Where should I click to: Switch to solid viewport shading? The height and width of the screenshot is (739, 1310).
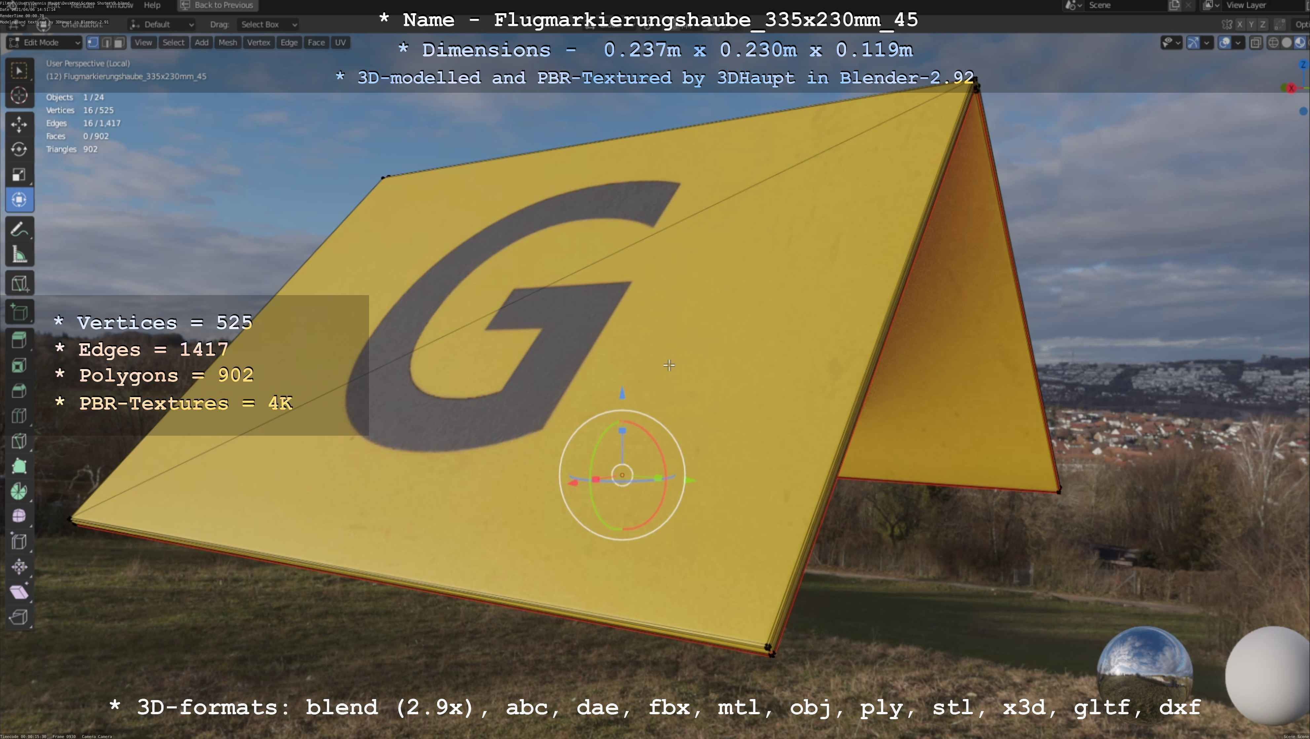point(1286,43)
